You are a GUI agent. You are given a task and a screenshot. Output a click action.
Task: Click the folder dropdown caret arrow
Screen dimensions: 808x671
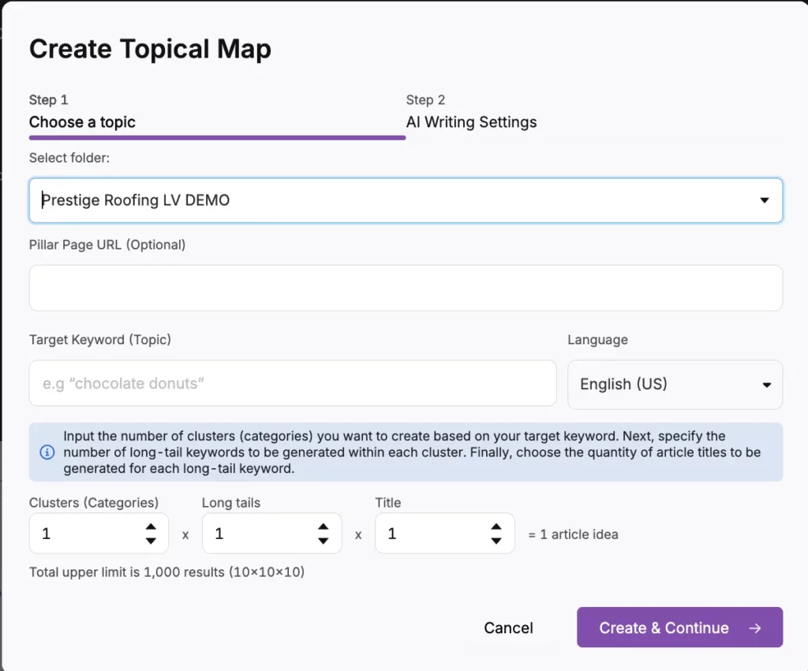[x=764, y=201]
